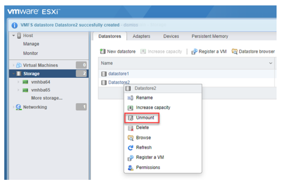Open Monitor under Host
The width and height of the screenshot is (282, 186).
(30, 53)
